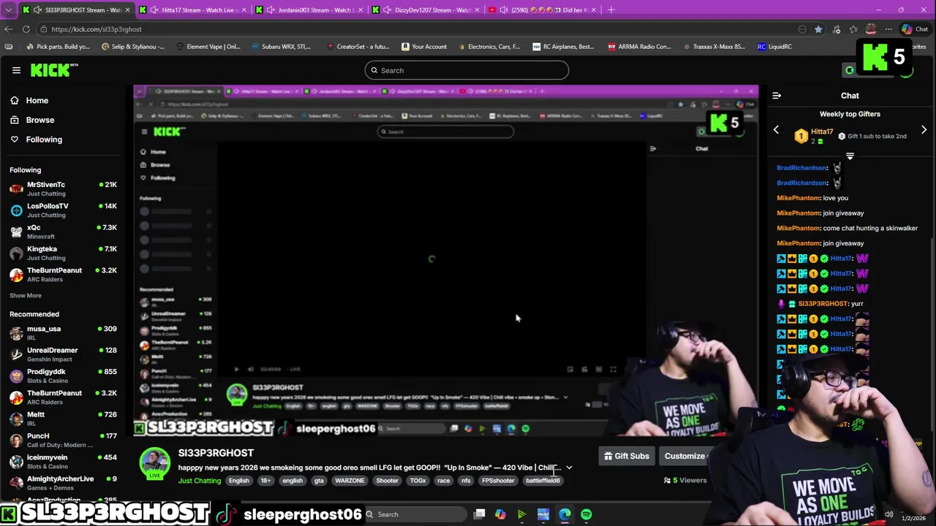The image size is (936, 526).
Task: Open xQc channel avatar
Action: pyautogui.click(x=16, y=232)
